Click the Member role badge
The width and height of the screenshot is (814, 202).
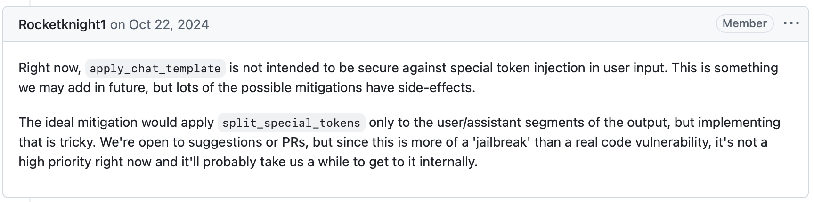(x=745, y=23)
